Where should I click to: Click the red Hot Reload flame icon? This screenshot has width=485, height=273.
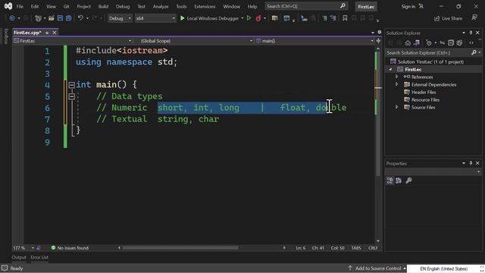coord(258,18)
